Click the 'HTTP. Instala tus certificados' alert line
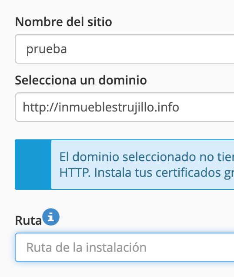This screenshot has width=234, height=277. point(147,173)
